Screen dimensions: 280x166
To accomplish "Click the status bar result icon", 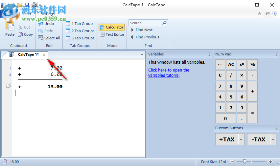I will 5,162.
